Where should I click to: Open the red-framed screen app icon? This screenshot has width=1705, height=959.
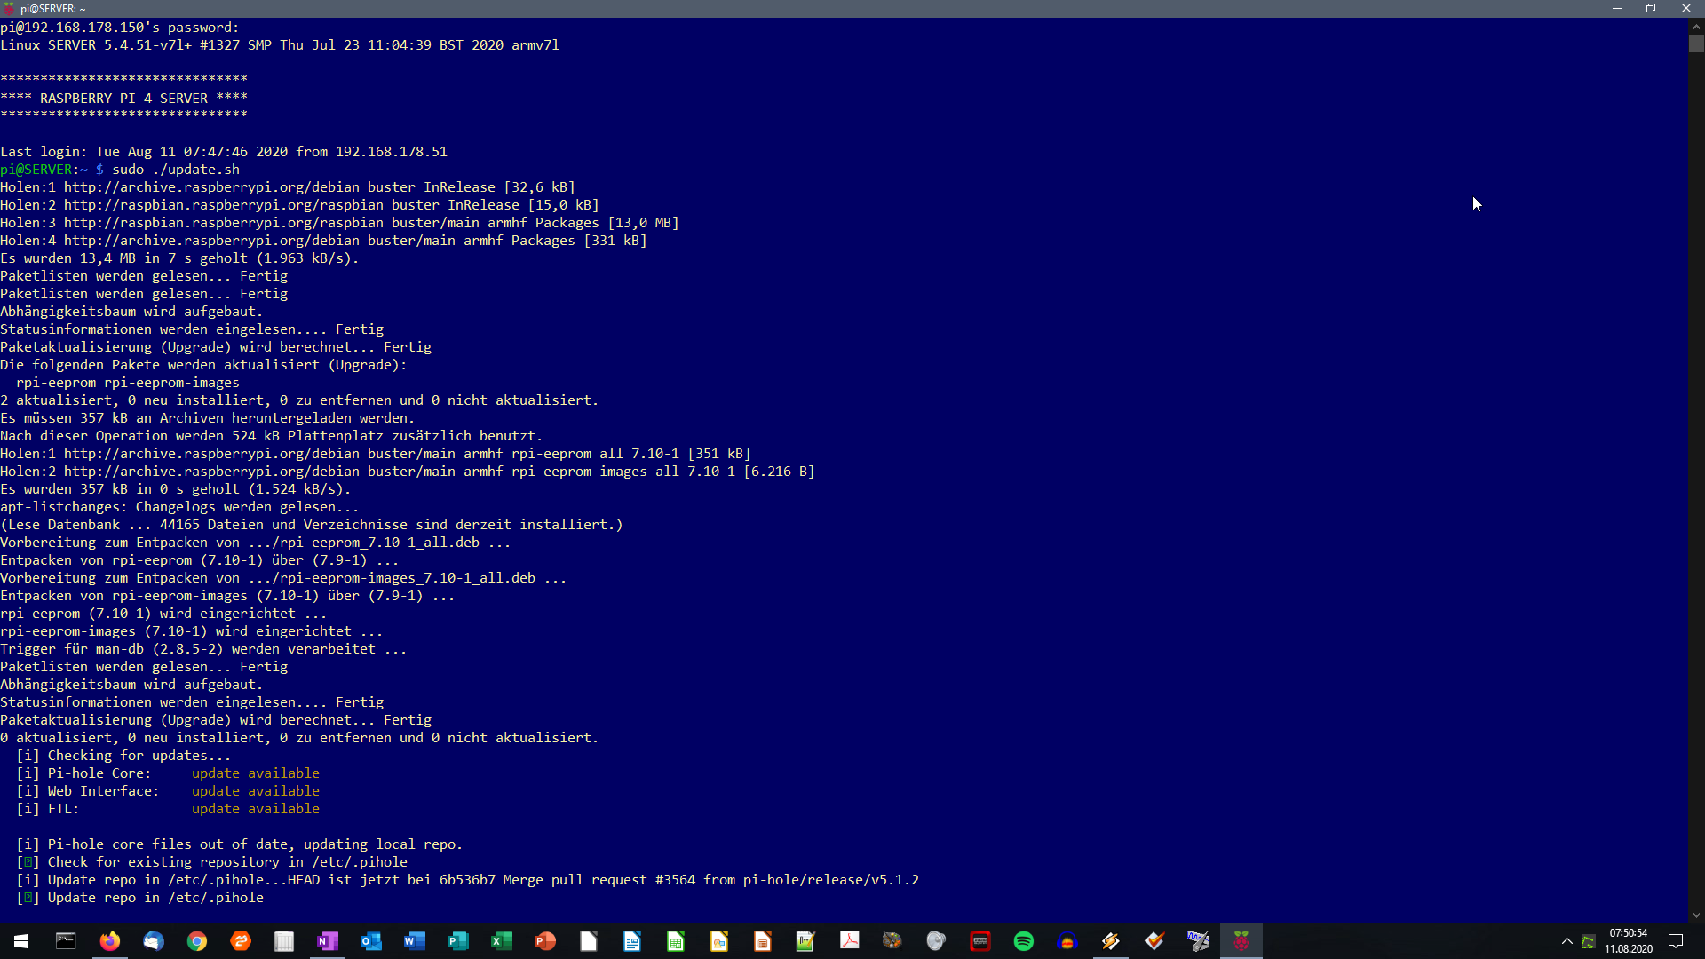click(979, 941)
